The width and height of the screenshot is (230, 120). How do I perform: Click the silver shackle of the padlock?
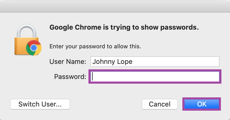pos(26,31)
